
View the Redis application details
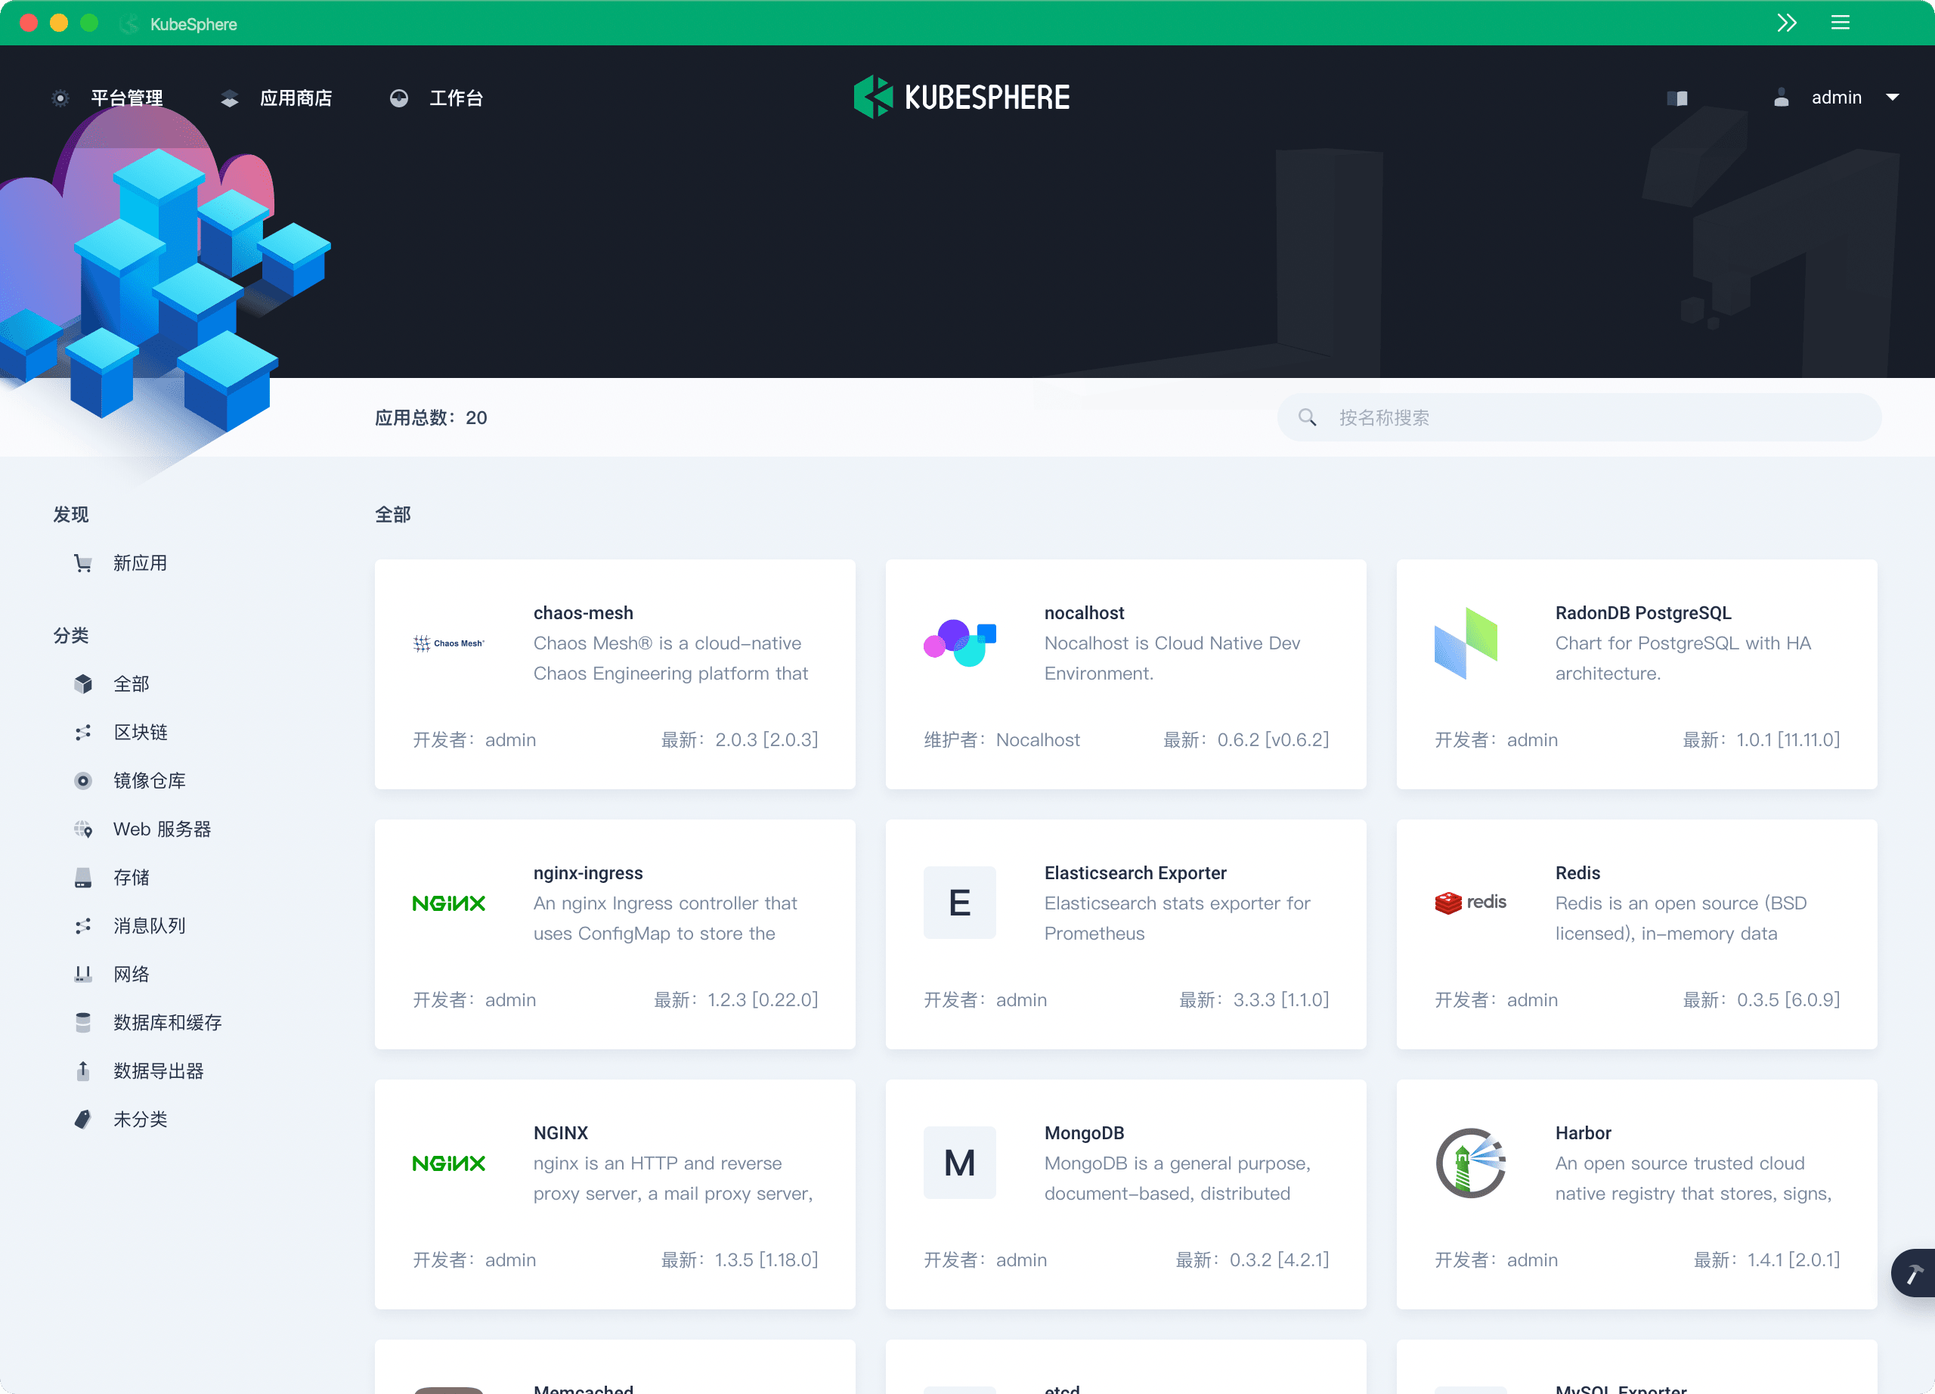(x=1636, y=936)
